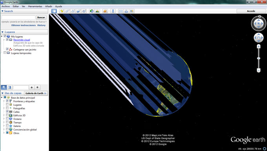This screenshot has height=151, width=267.
Task: Expand the Recorrido visual folder
Action: (4, 40)
